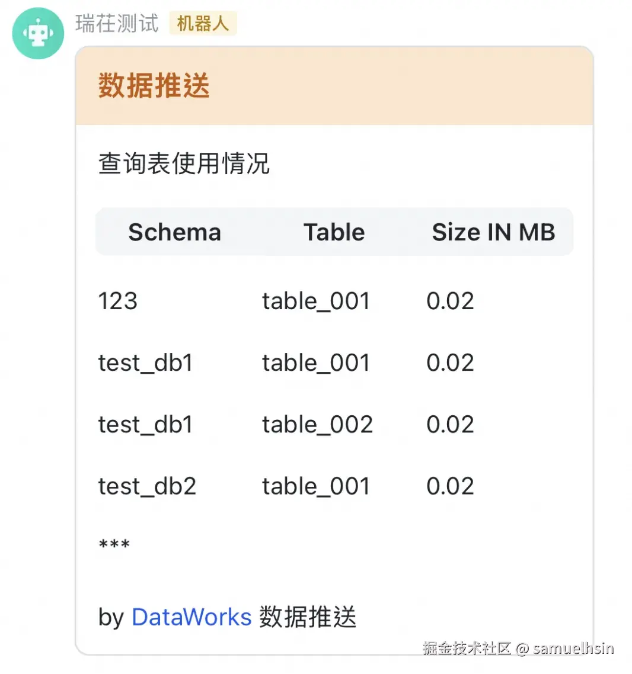
Task: Click the size value in table_002 row
Action: [450, 424]
